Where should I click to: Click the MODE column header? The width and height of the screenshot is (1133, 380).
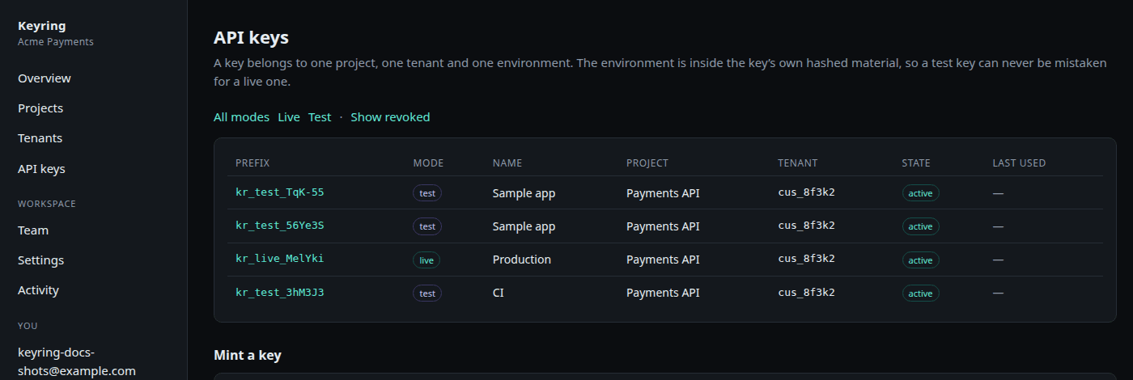(x=429, y=163)
